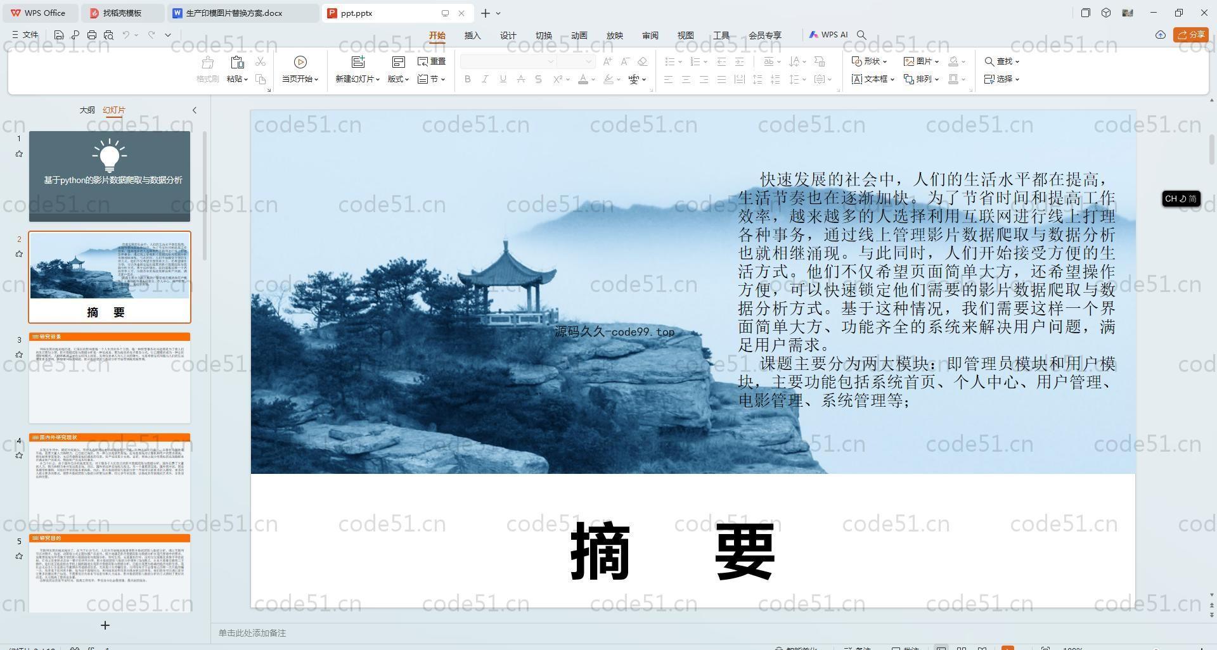
Task: Open the font size combo box
Action: click(x=576, y=61)
